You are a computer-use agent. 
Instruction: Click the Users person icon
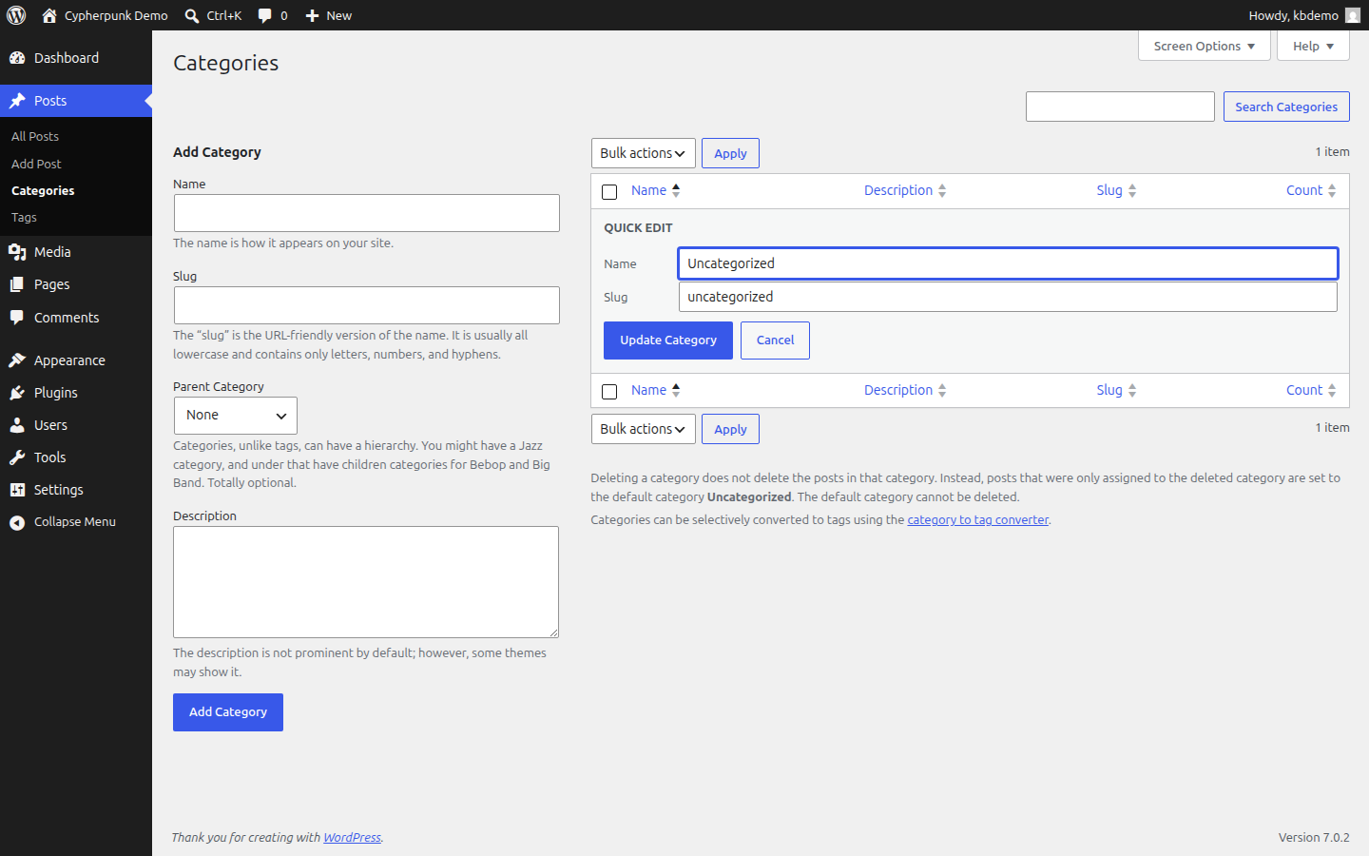click(17, 425)
